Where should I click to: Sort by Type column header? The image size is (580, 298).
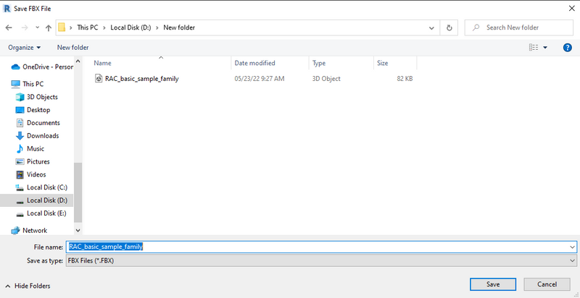pos(319,63)
